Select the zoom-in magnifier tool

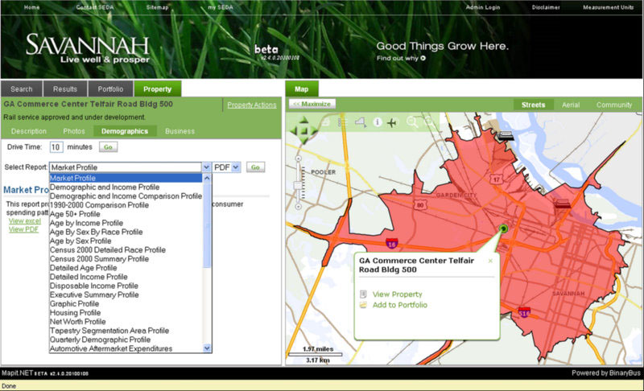(412, 121)
